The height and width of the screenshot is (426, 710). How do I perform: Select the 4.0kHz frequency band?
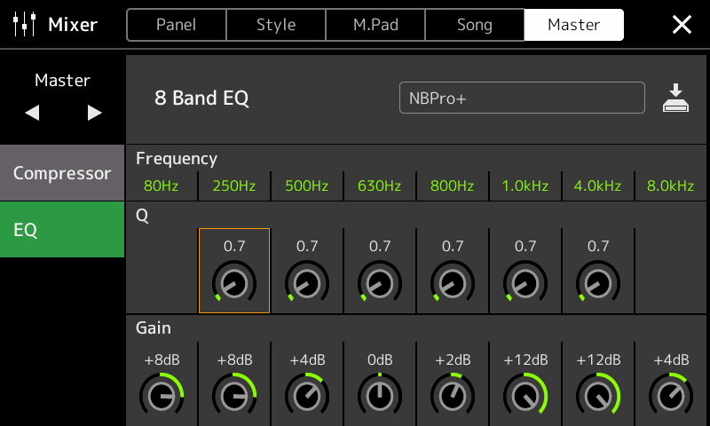coord(597,185)
